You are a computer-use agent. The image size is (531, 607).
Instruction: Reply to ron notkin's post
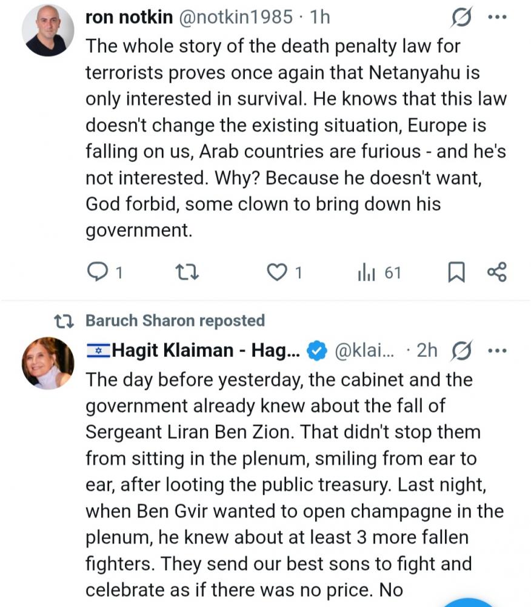click(x=97, y=273)
